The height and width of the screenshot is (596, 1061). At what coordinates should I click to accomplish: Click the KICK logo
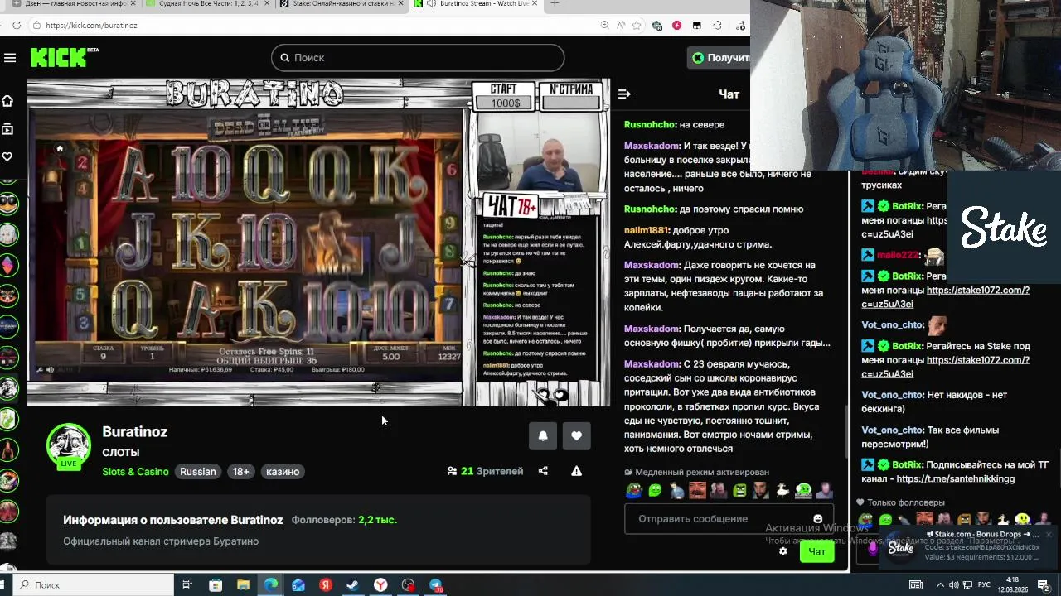pyautogui.click(x=65, y=57)
